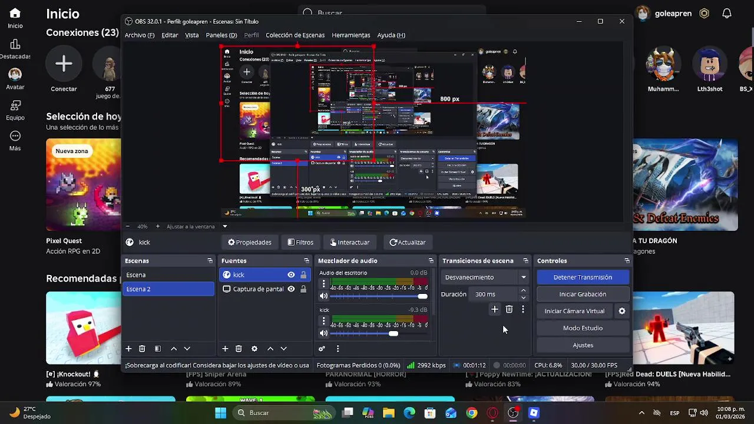Mute Audio del escritorio speaker icon
The height and width of the screenshot is (424, 754).
click(x=323, y=296)
